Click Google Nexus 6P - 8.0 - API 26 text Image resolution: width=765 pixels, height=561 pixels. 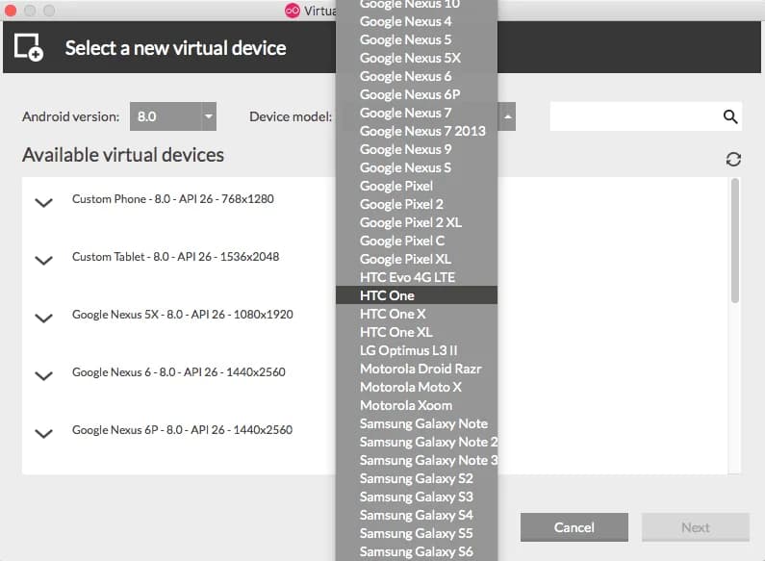point(183,430)
